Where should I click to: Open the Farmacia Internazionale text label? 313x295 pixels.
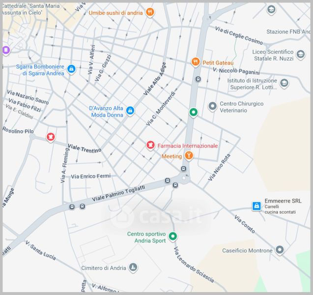tap(187, 146)
